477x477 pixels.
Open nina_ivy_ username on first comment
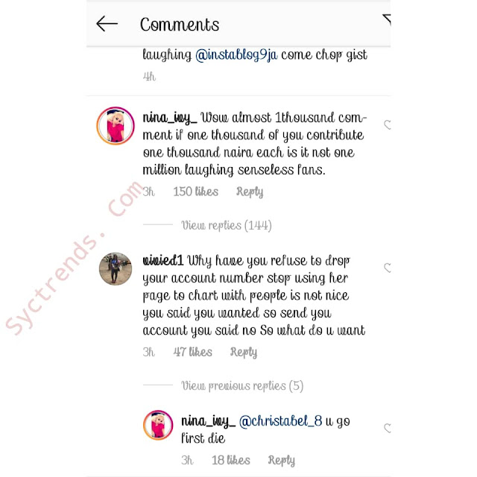pyautogui.click(x=170, y=119)
